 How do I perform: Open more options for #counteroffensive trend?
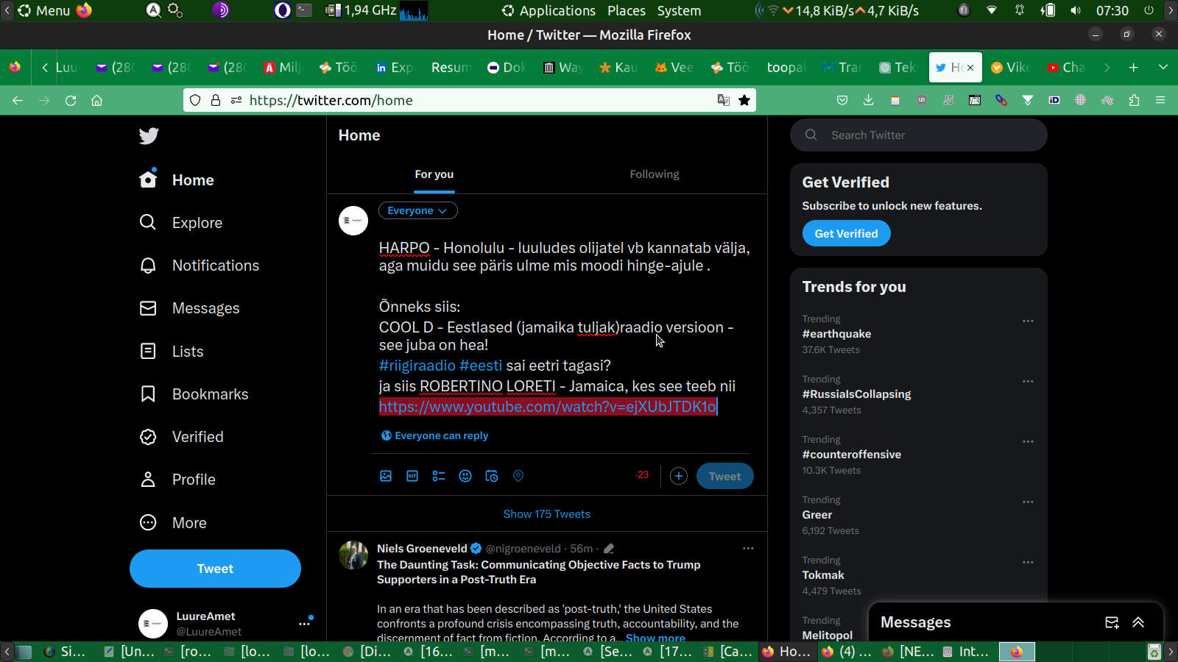pos(1028,441)
